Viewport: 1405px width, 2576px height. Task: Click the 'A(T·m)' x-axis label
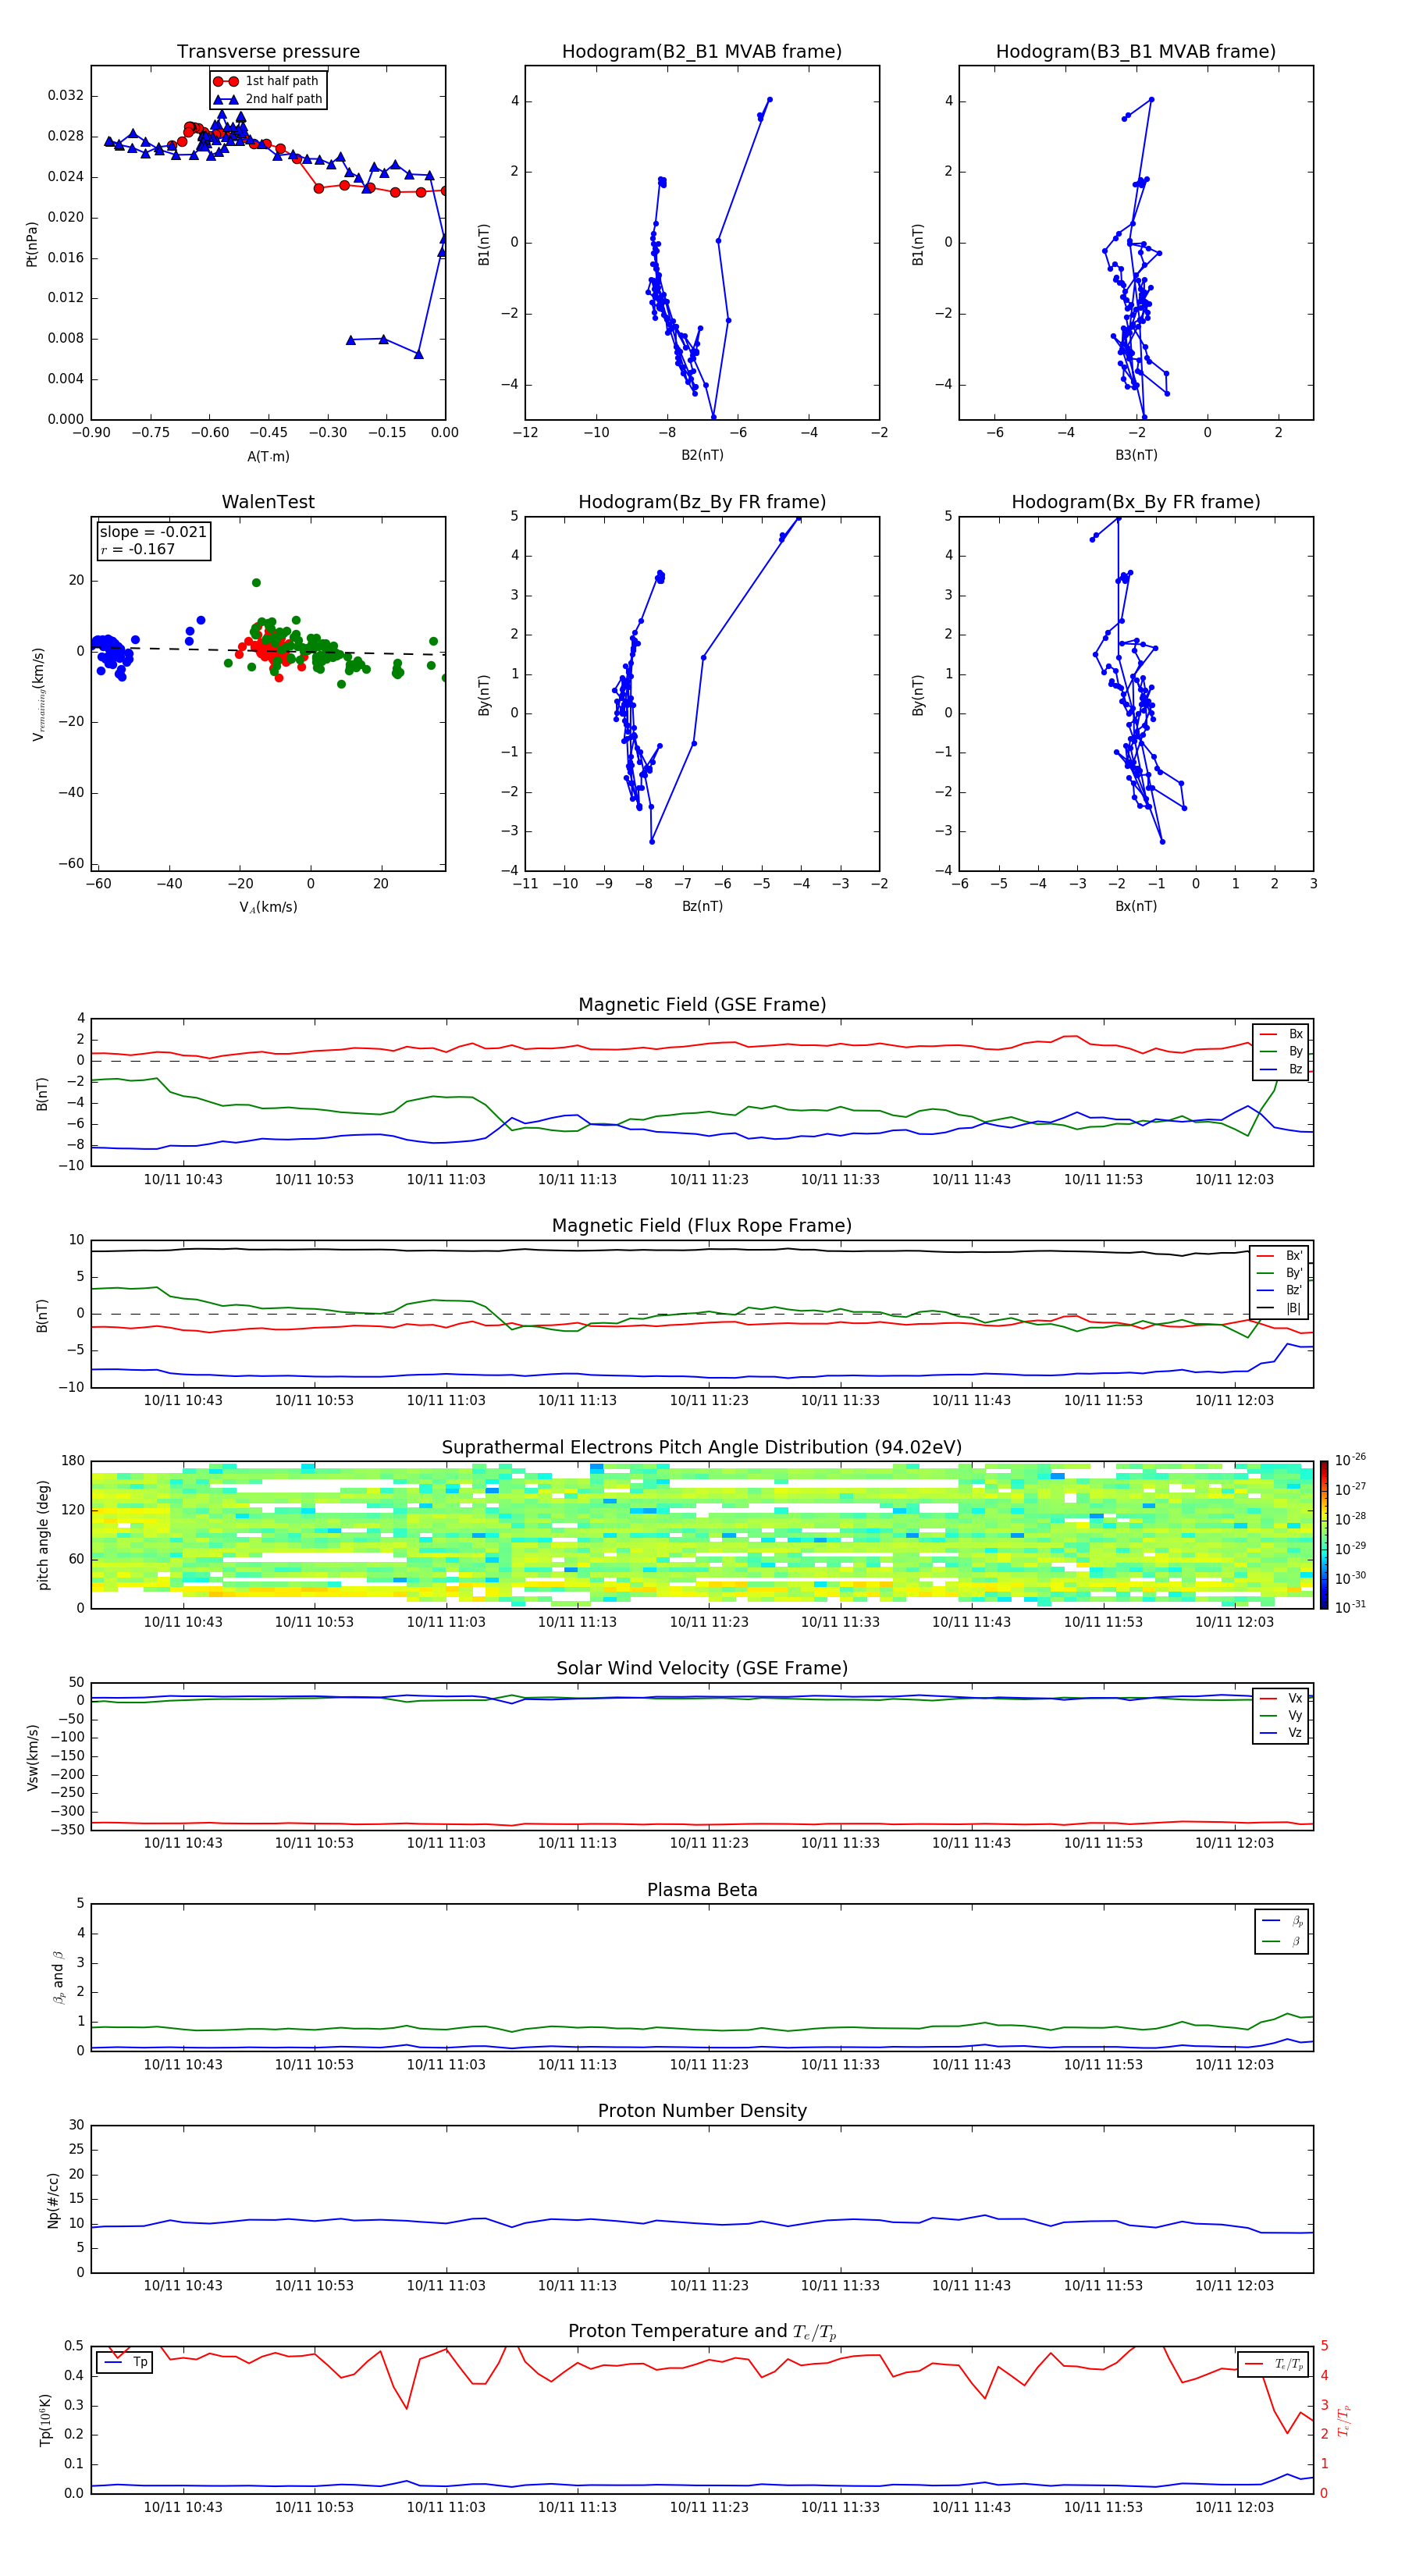click(268, 457)
